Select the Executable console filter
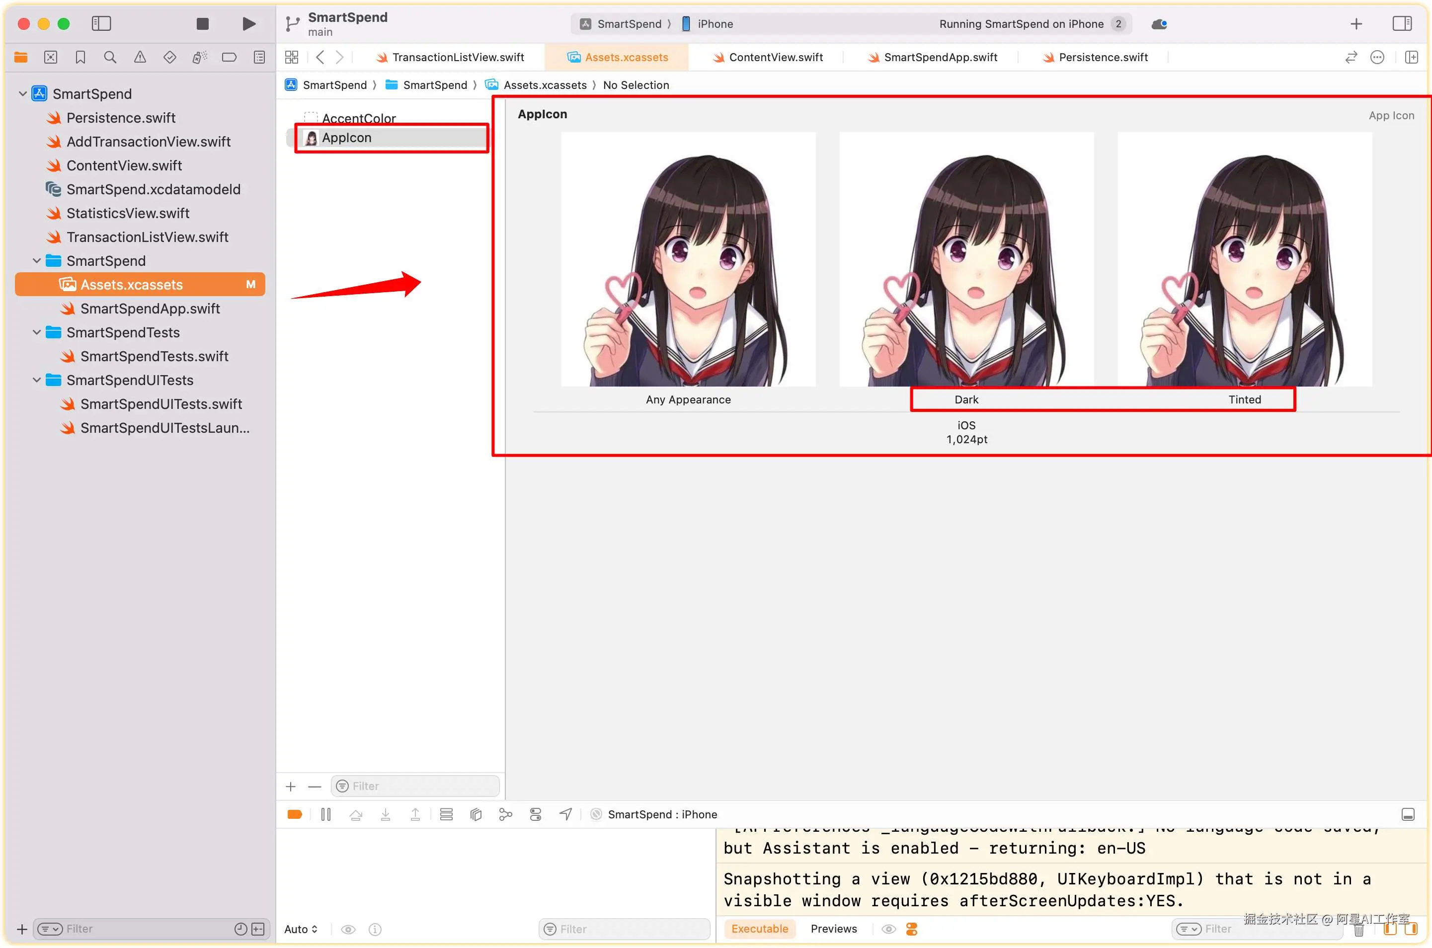This screenshot has width=1432, height=948. coord(760,929)
